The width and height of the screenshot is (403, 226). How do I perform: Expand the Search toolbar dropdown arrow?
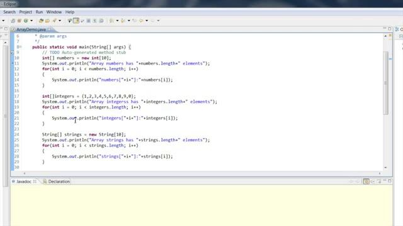[60, 21]
